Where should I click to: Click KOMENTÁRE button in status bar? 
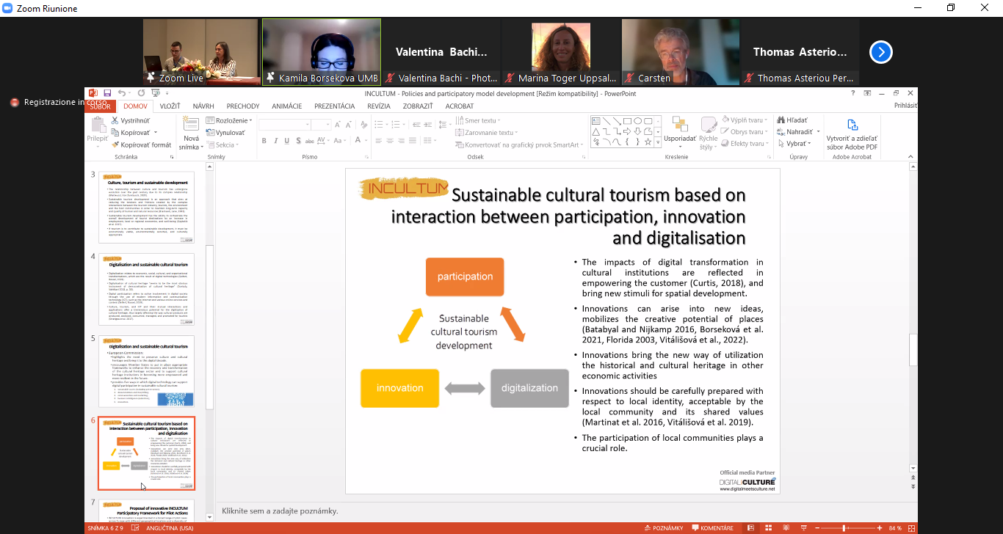click(712, 528)
